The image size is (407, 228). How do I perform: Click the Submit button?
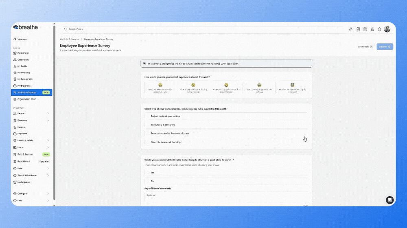385,47
